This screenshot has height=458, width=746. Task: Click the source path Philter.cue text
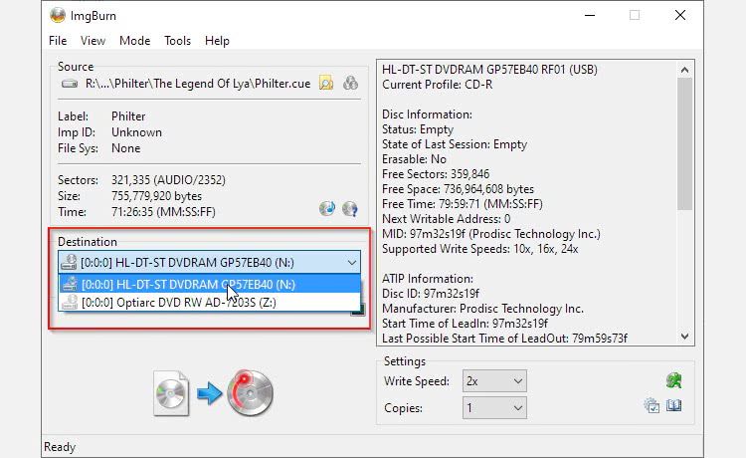(x=198, y=84)
